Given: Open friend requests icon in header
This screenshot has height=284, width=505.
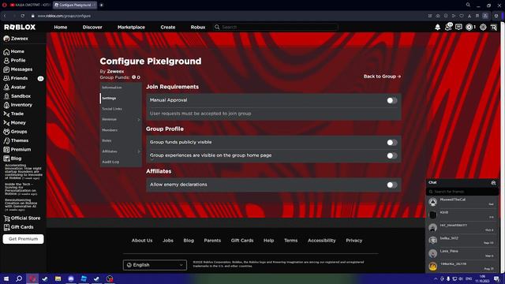Looking at the screenshot, I should click(448, 27).
